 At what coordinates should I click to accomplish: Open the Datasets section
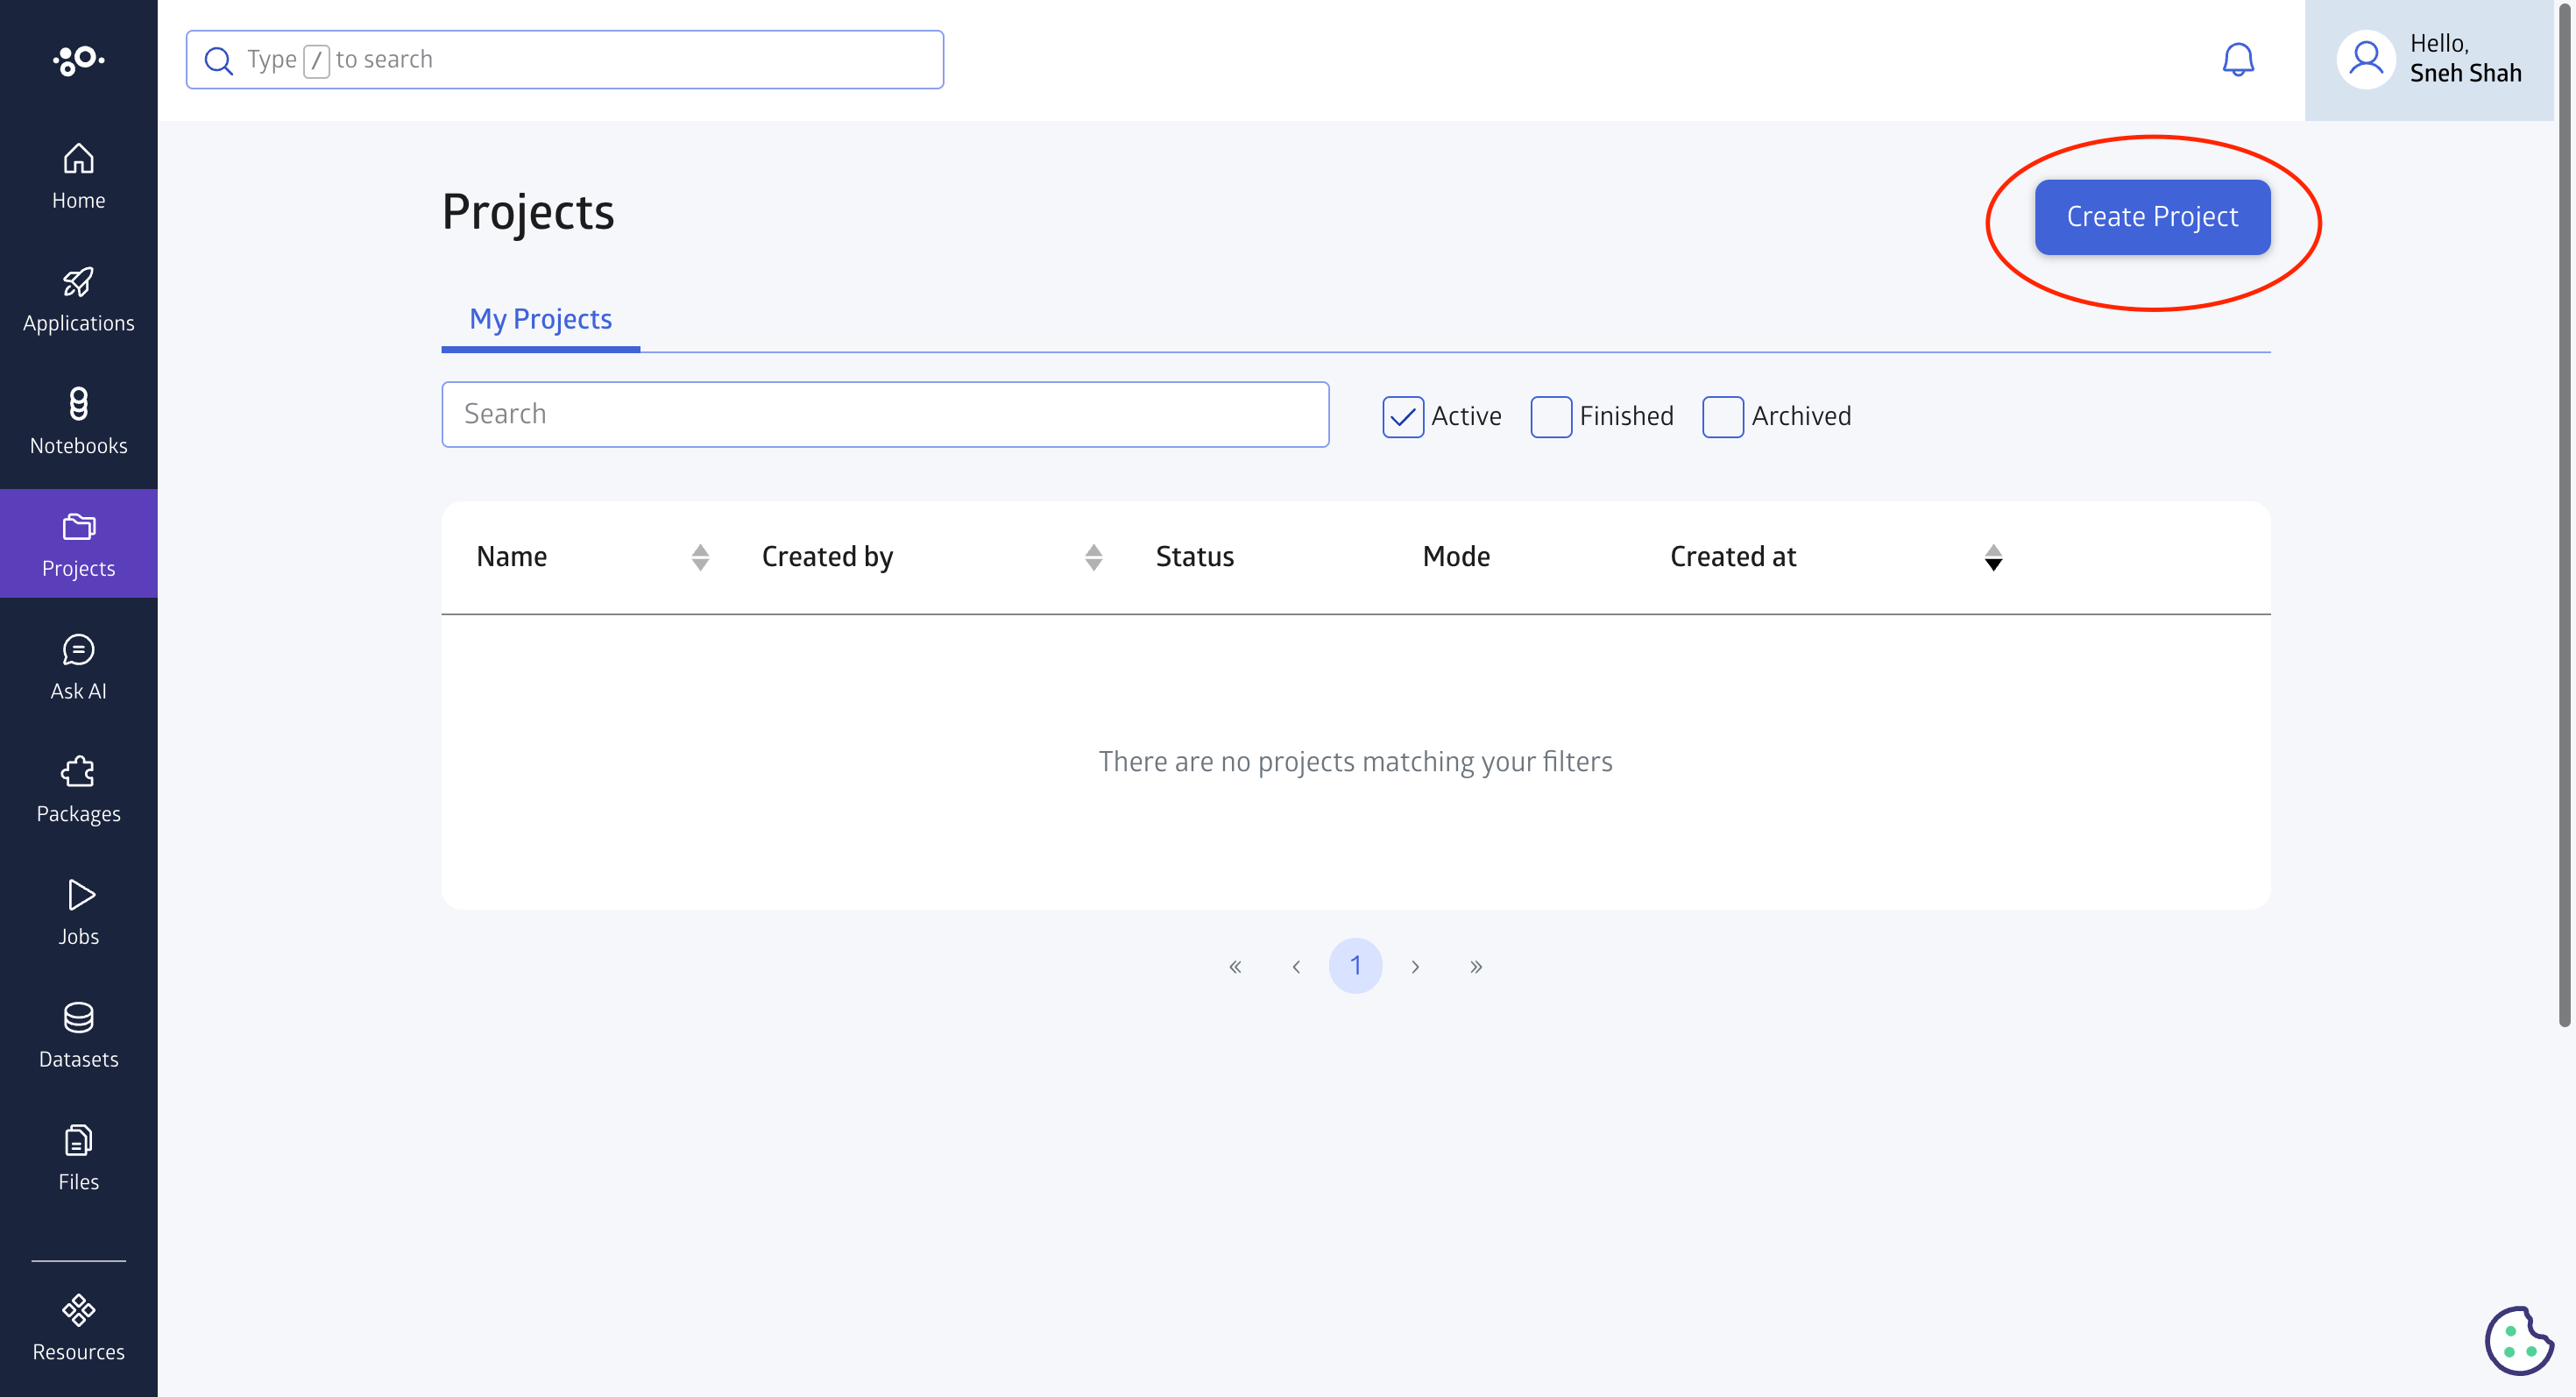point(78,1034)
